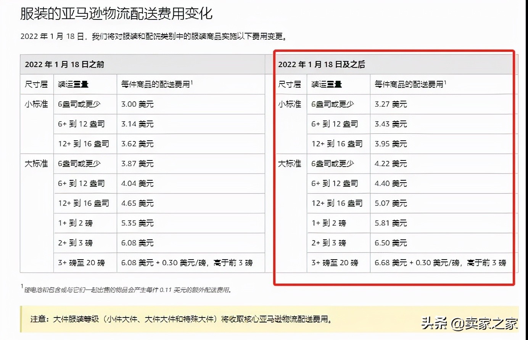The height and width of the screenshot is (340, 528).
Task: Click 尺寸层 header in the 1 月 18 日及之后 table
Action: tap(290, 84)
